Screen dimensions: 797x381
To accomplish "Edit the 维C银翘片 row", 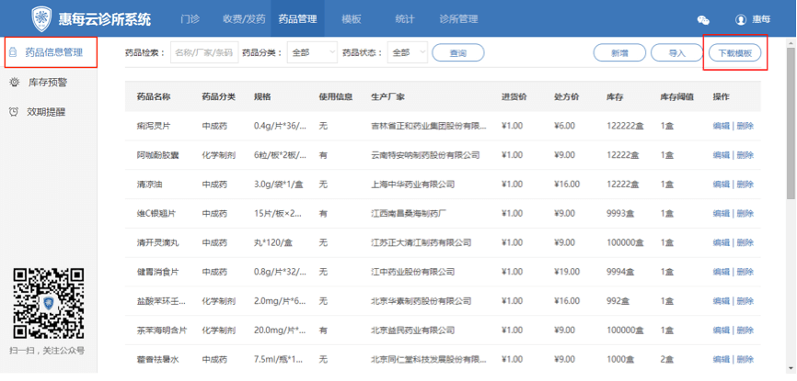I will 722,214.
